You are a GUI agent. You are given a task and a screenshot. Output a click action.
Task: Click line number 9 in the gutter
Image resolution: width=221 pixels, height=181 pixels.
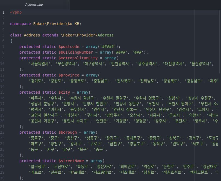click(x=4, y=58)
